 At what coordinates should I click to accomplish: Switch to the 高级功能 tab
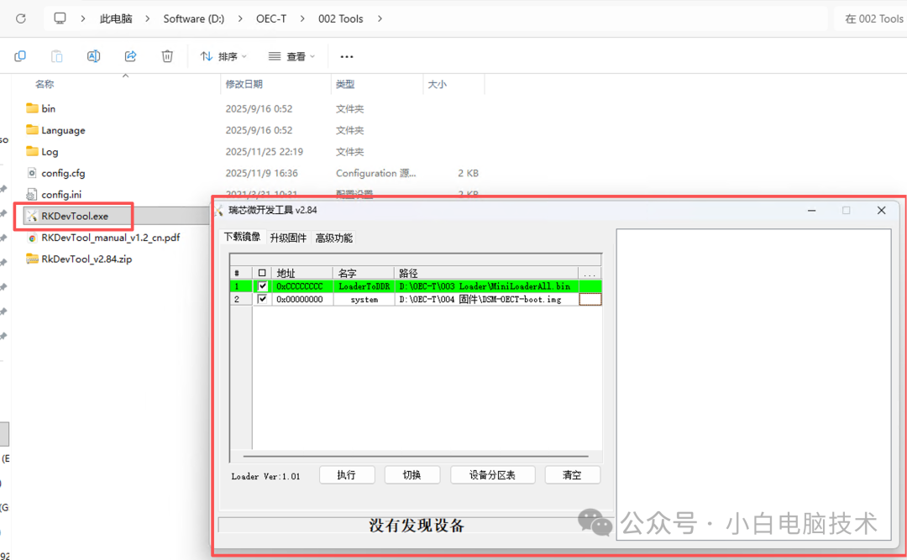point(333,238)
